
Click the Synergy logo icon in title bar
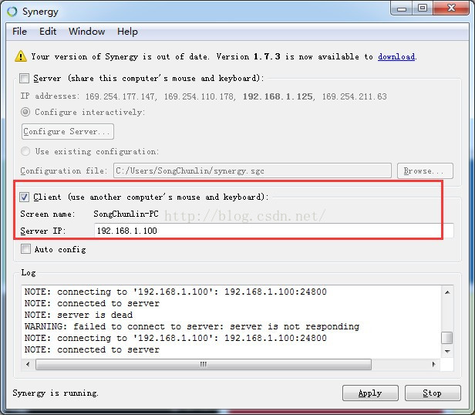(x=12, y=12)
